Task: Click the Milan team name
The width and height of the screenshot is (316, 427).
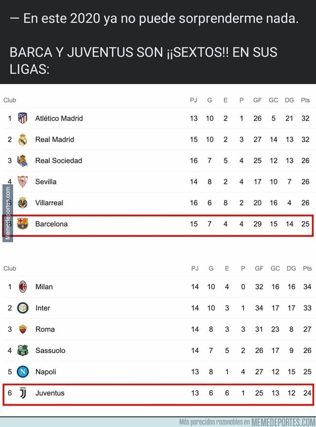Action: (44, 286)
